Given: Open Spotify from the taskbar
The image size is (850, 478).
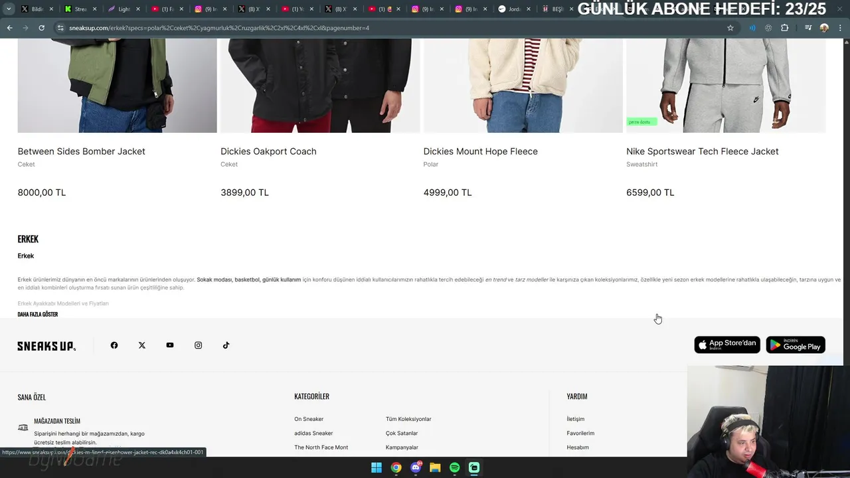Looking at the screenshot, I should click(x=454, y=467).
